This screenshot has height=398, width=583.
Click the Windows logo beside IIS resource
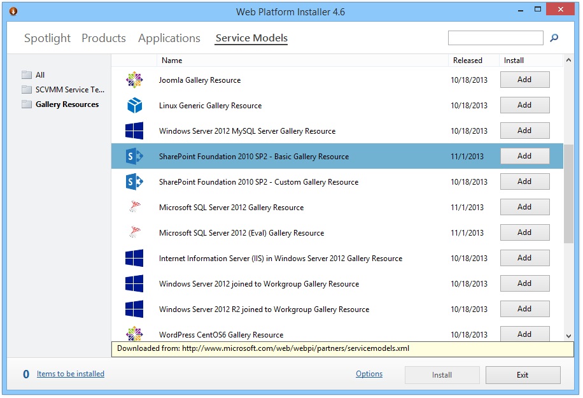click(x=134, y=258)
